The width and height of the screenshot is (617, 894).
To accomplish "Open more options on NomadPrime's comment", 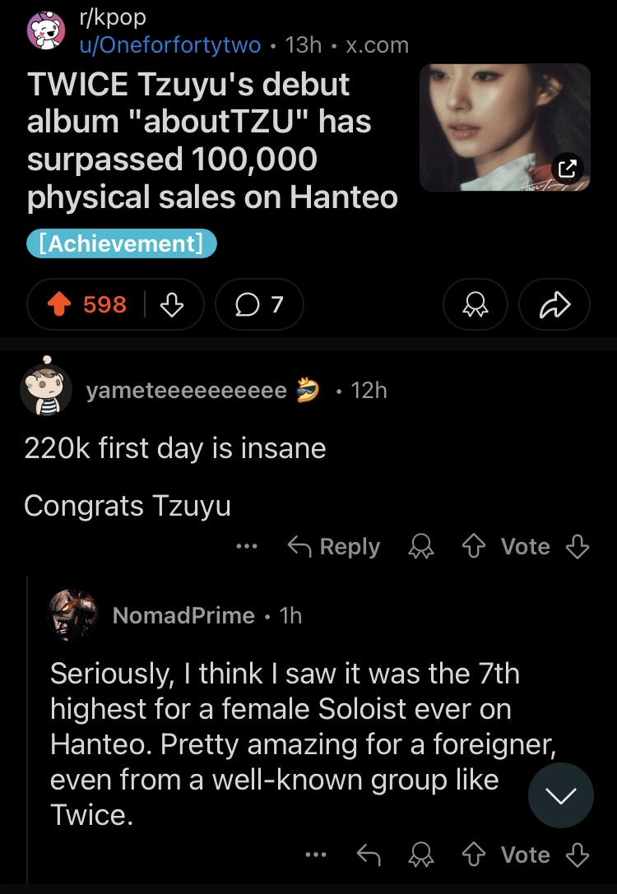I will click(315, 855).
